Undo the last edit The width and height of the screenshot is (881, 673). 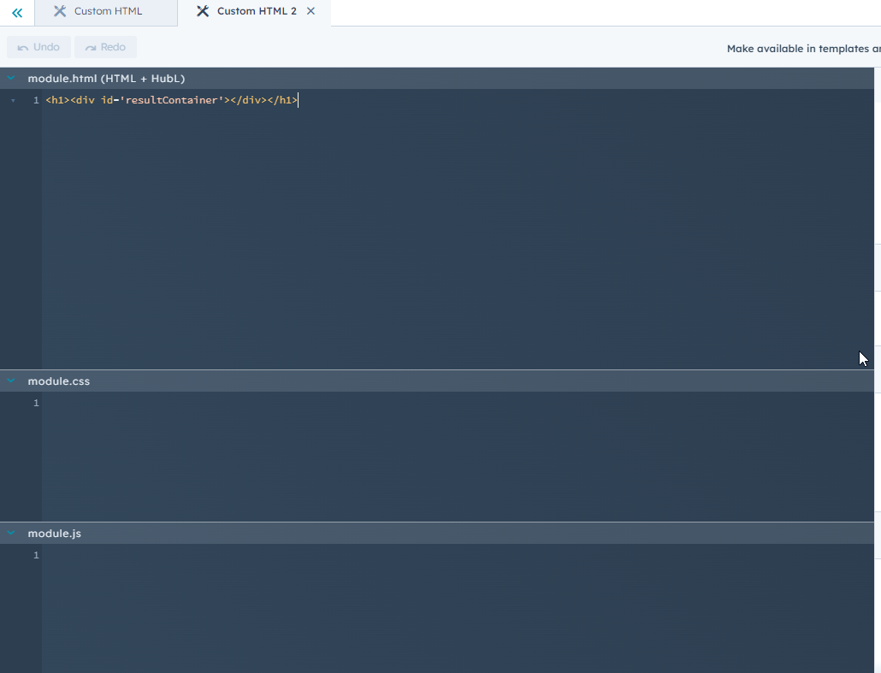(38, 46)
